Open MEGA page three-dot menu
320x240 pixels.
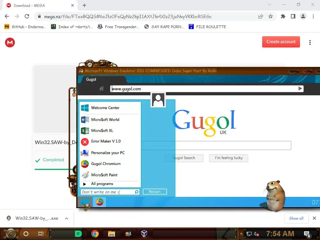310,42
